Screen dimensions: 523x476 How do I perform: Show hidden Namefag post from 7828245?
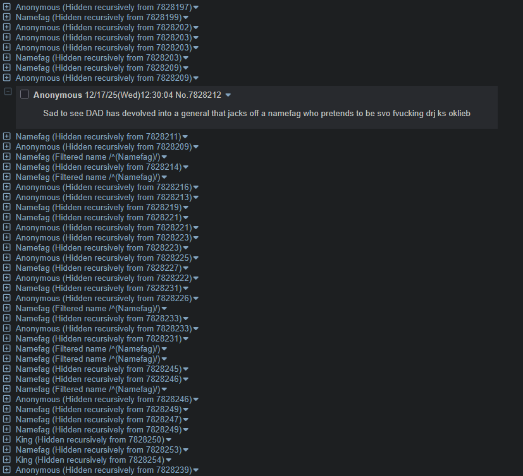pyautogui.click(x=7, y=369)
